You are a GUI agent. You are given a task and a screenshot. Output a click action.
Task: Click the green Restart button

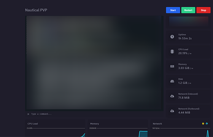point(188,10)
